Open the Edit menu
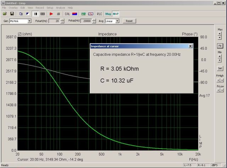 point(23,8)
